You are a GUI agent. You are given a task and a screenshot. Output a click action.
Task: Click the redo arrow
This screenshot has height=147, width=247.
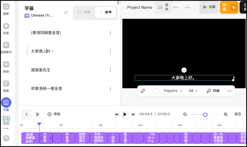click(187, 7)
